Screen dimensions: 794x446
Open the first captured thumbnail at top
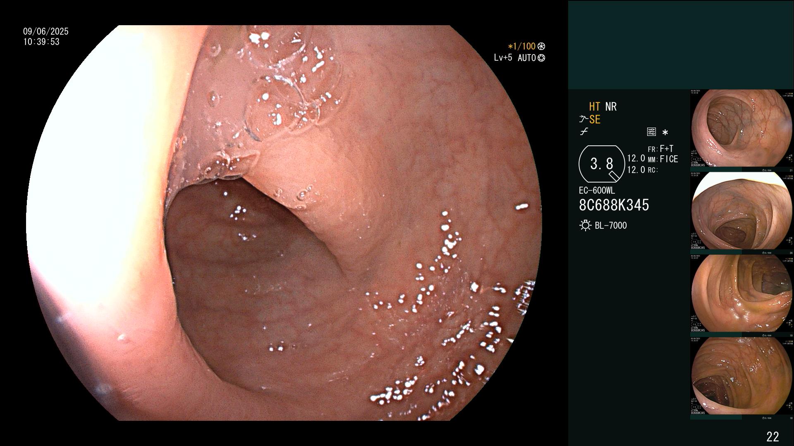coord(741,128)
